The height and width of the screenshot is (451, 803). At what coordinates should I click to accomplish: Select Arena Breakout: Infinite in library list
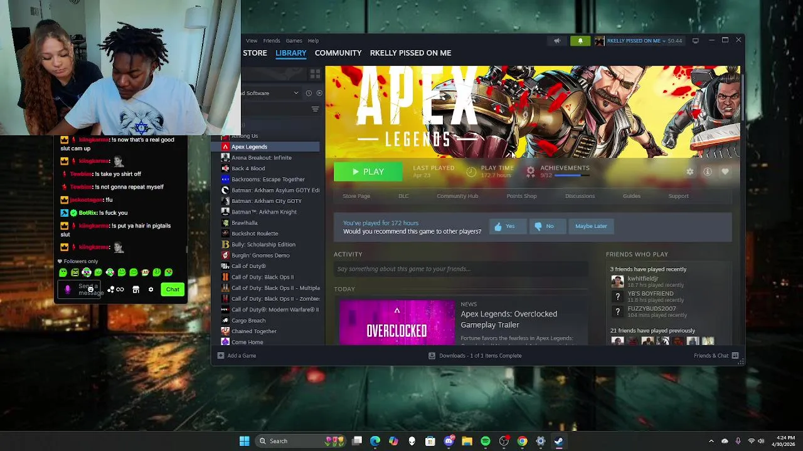(270, 158)
